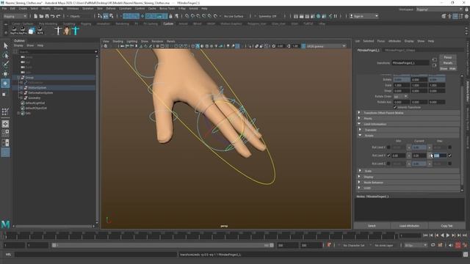The width and height of the screenshot is (470, 264).
Task: Expand the Display section
Action: pyautogui.click(x=408, y=177)
